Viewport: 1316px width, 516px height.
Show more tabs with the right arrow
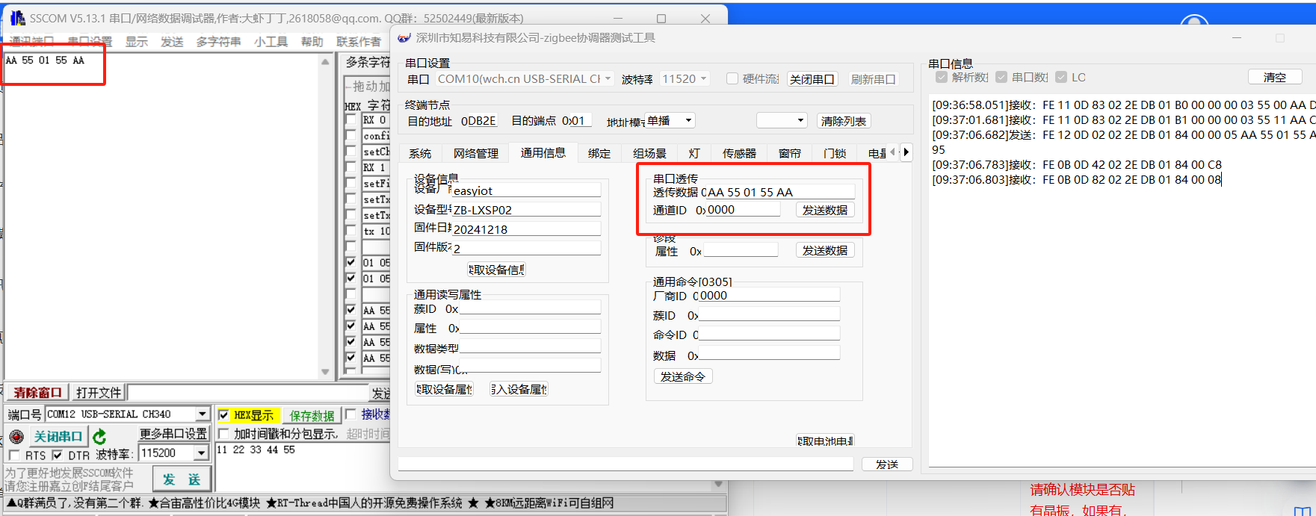point(906,152)
